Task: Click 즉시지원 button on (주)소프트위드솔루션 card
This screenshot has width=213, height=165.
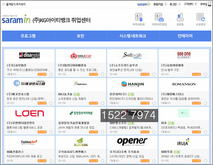Action: click(x=145, y=74)
